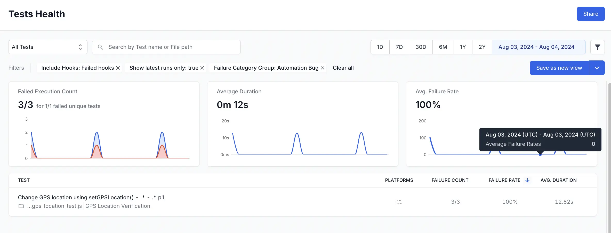Click the Share button
Viewport: 611px width, 233px height.
pyautogui.click(x=591, y=14)
